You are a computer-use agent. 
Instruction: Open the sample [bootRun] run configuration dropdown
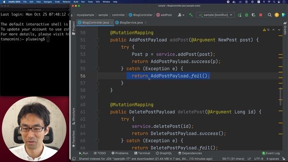tap(216, 15)
